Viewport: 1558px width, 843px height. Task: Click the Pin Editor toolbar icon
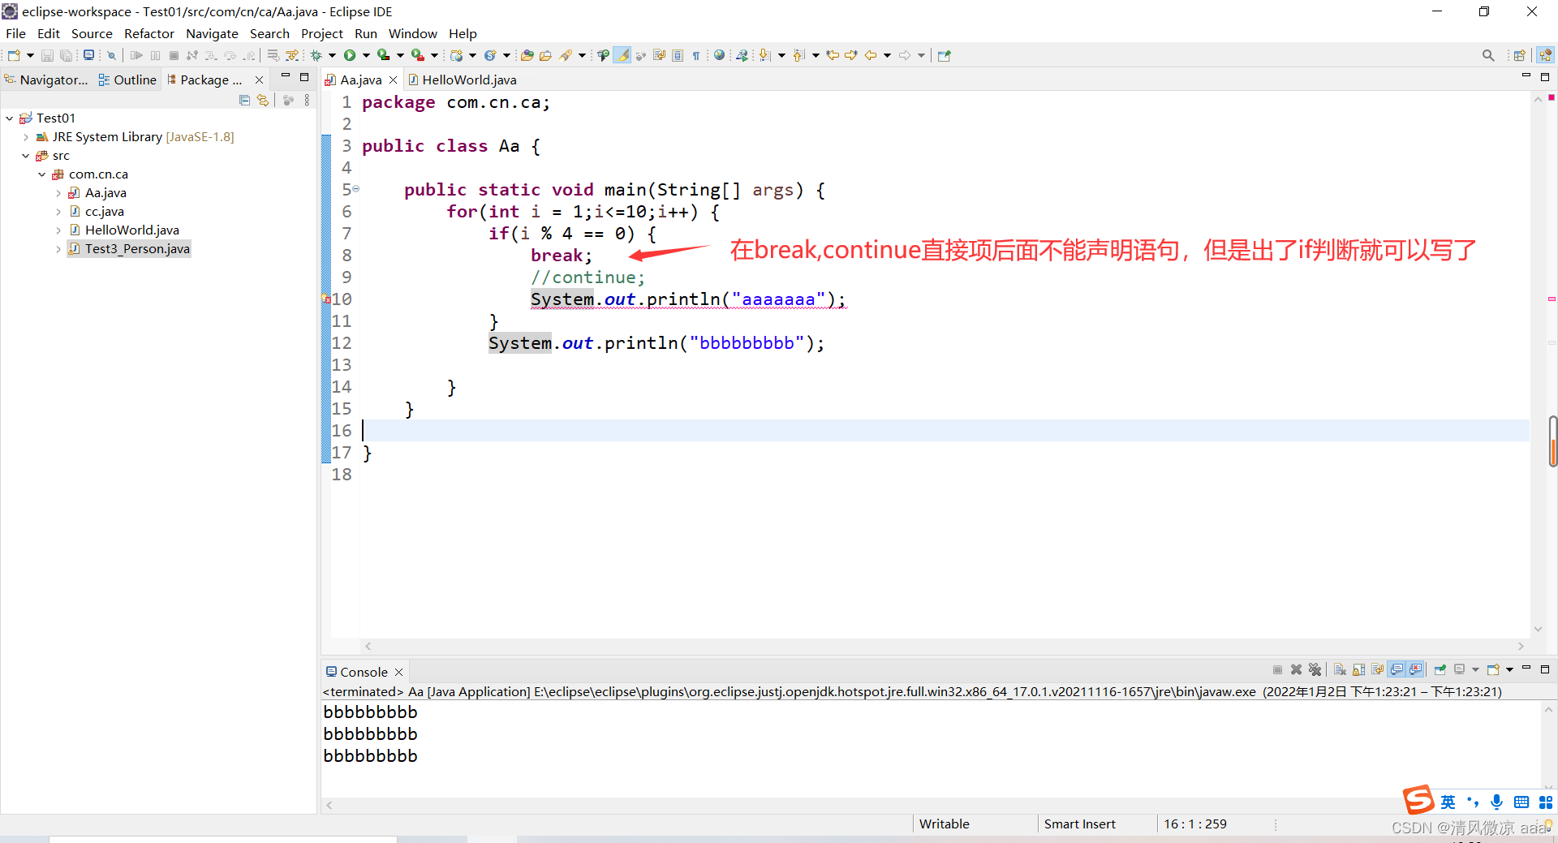point(944,55)
